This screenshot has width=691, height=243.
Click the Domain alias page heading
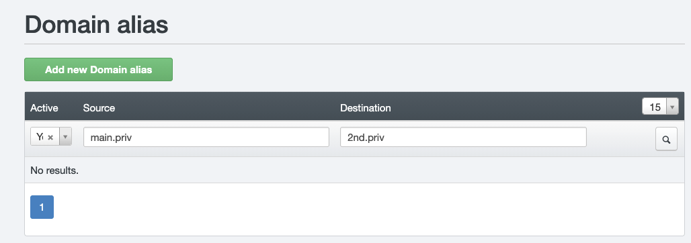coord(97,24)
